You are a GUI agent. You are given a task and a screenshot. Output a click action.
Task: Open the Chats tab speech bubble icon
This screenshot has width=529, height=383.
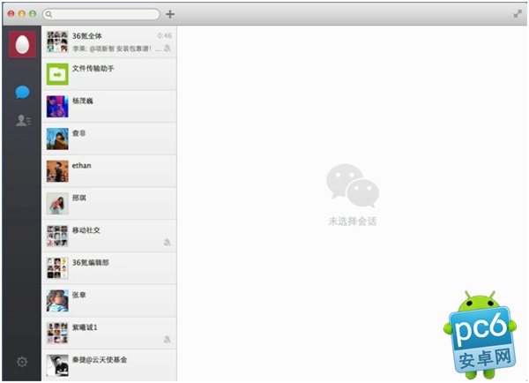click(x=22, y=93)
